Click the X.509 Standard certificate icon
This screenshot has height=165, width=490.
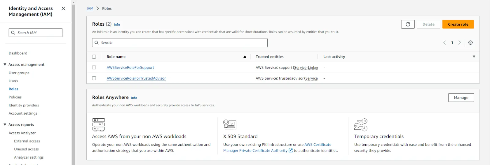point(230,124)
